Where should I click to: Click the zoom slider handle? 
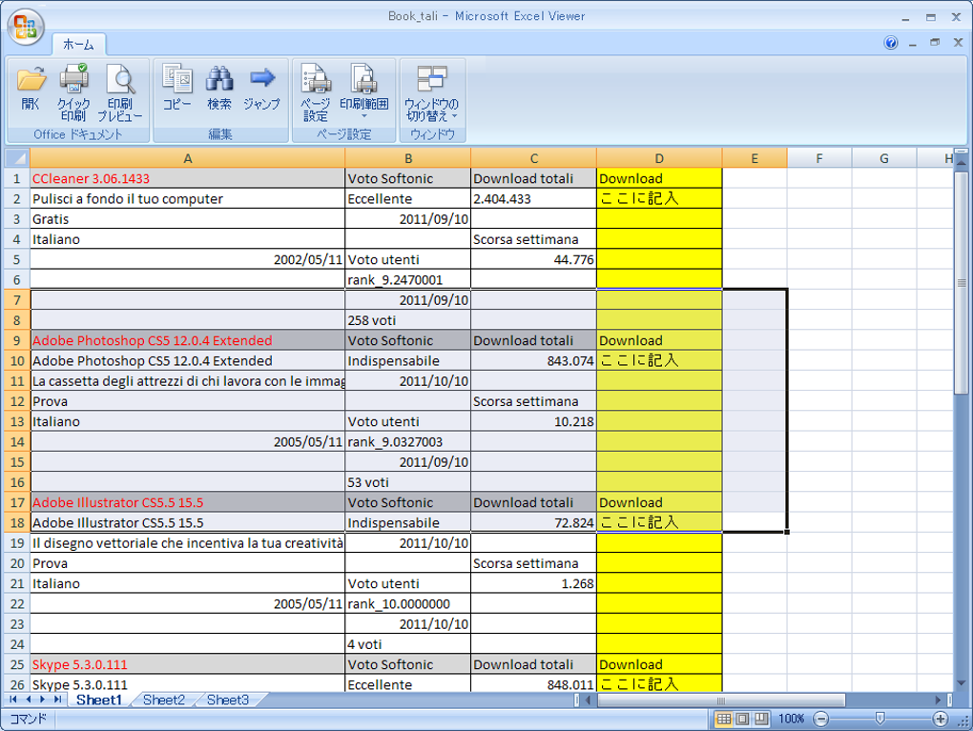coord(880,719)
